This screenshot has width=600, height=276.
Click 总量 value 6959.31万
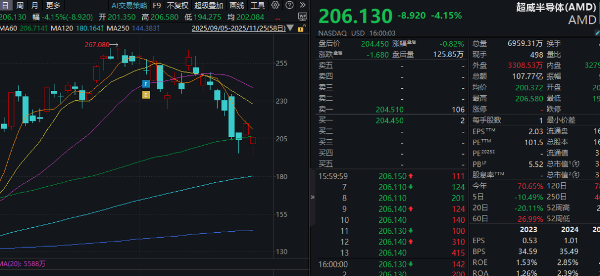pos(525,44)
